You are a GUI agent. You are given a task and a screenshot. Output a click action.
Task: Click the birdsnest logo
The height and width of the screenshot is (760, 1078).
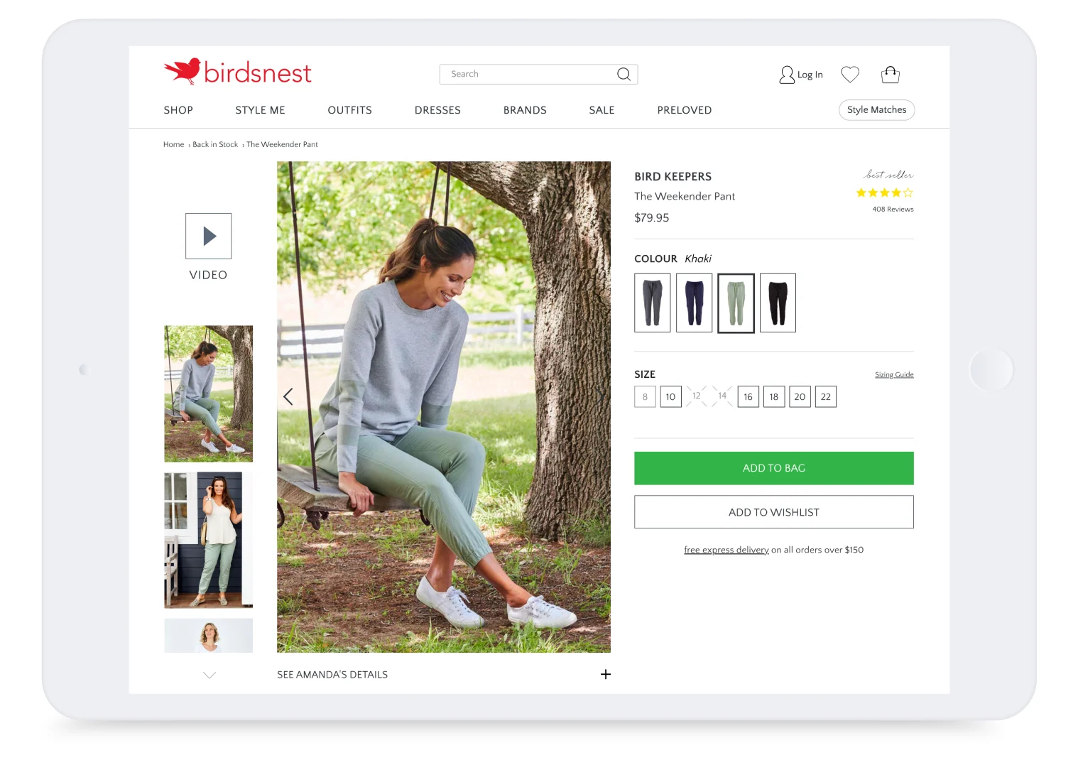(x=237, y=72)
